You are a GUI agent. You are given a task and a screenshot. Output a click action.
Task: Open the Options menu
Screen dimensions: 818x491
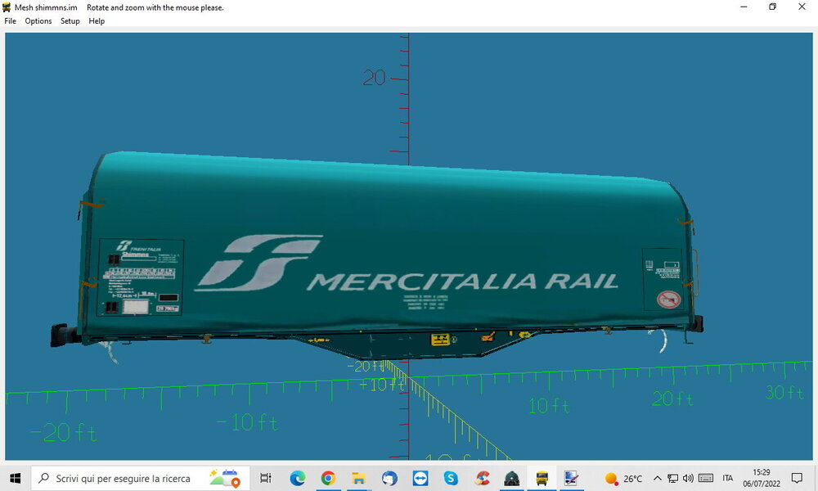(x=38, y=21)
